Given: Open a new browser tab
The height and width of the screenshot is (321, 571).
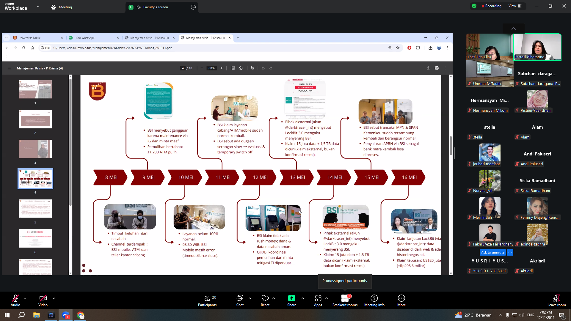Looking at the screenshot, I should [x=238, y=38].
